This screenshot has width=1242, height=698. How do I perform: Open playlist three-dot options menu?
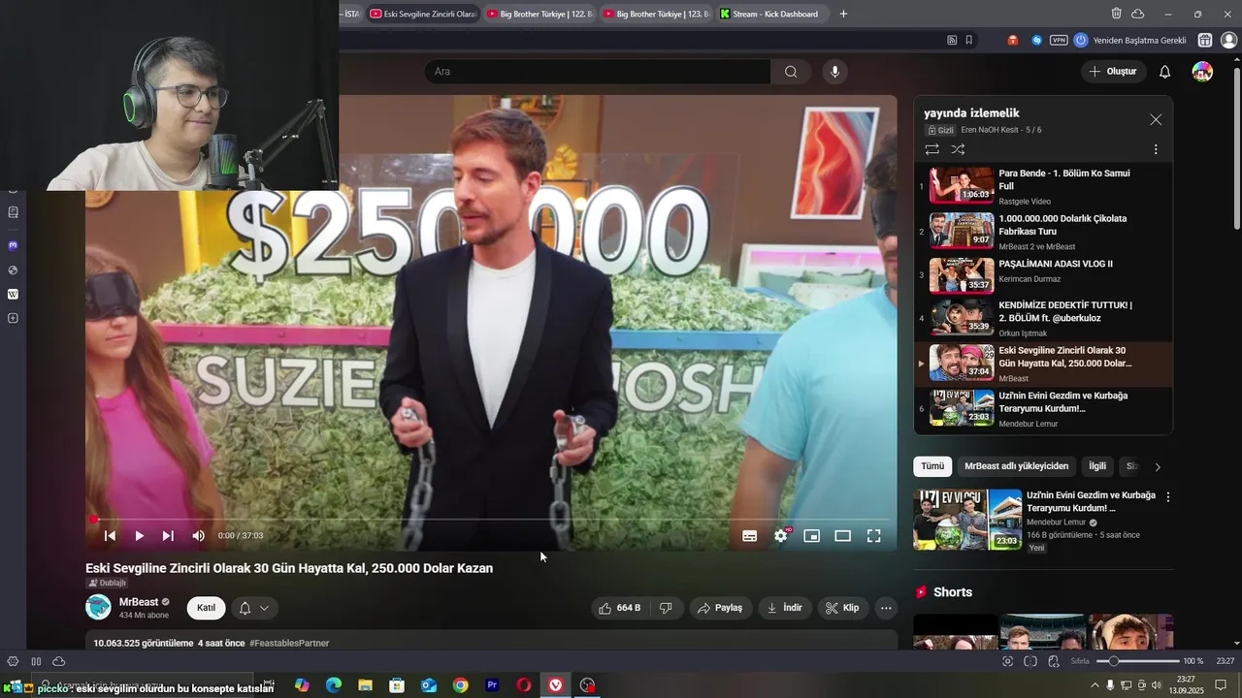coord(1156,149)
